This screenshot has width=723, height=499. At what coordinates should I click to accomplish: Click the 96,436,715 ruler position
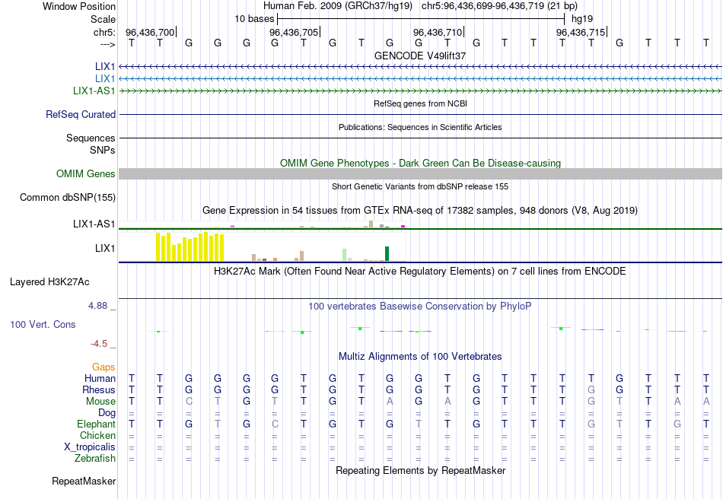click(581, 32)
